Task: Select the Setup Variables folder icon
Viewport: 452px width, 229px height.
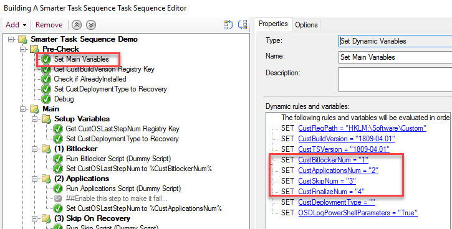Action: point(46,119)
